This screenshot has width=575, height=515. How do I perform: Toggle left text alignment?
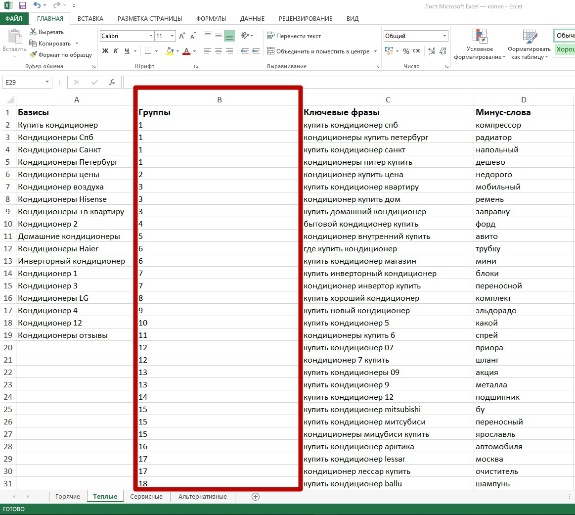(208, 51)
